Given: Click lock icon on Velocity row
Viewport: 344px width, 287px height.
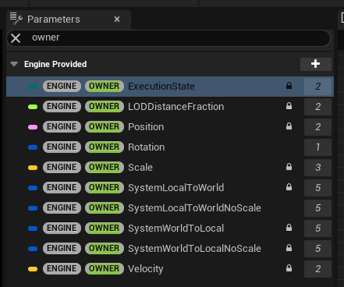Looking at the screenshot, I should [289, 268].
